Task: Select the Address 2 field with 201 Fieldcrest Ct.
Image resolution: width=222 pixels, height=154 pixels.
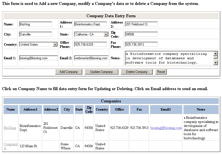Action: tap(141, 24)
